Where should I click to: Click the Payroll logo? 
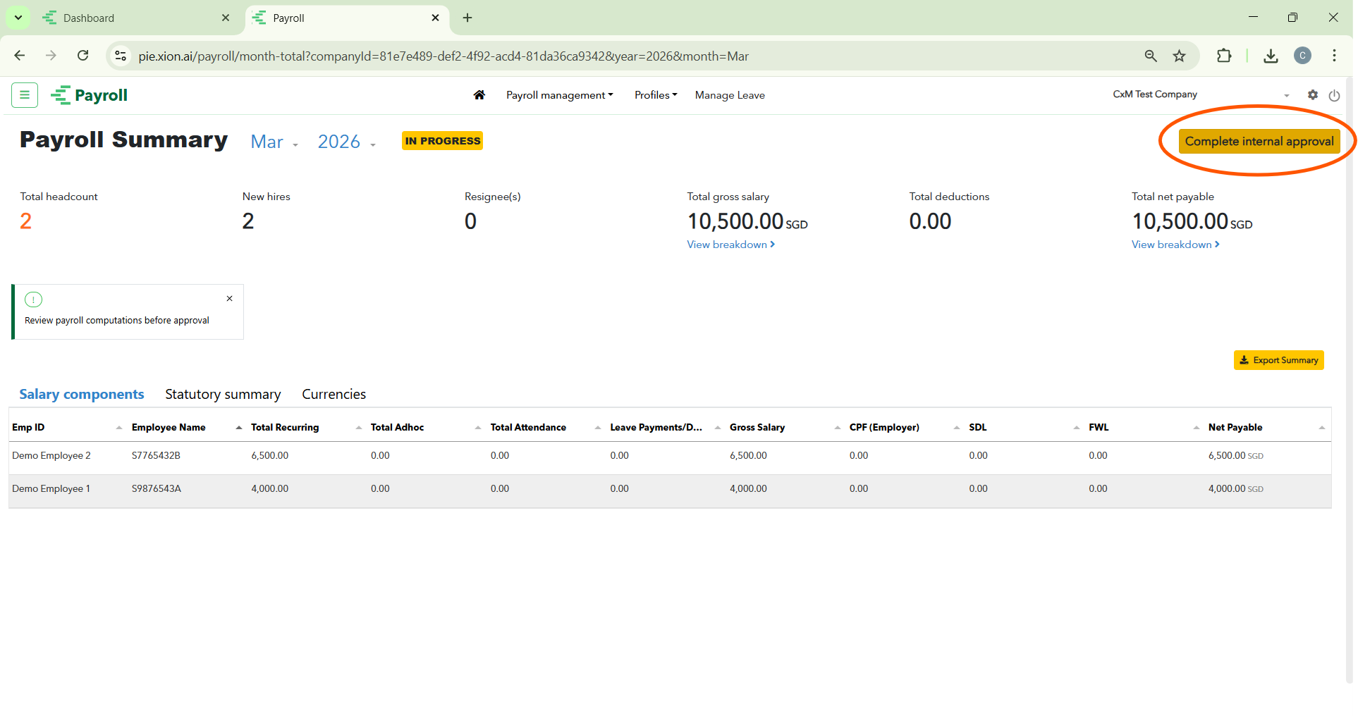[90, 95]
